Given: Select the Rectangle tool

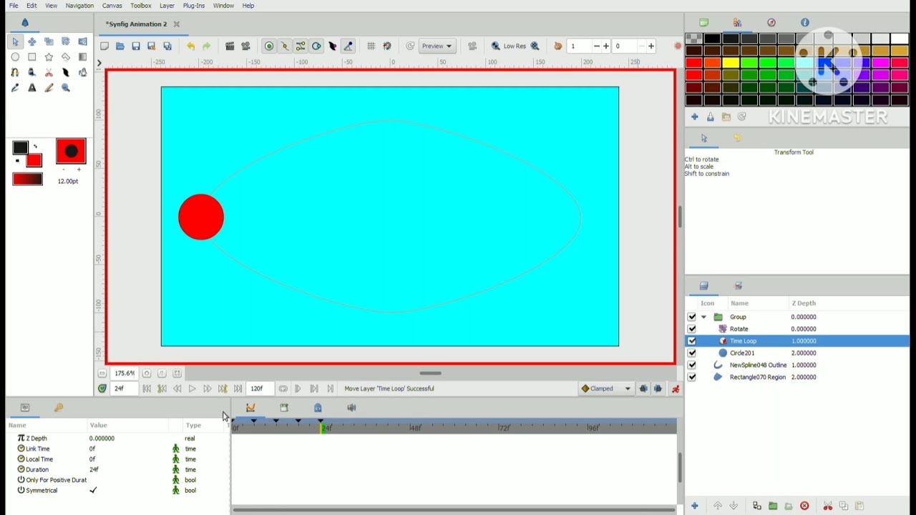Looking at the screenshot, I should tap(32, 57).
